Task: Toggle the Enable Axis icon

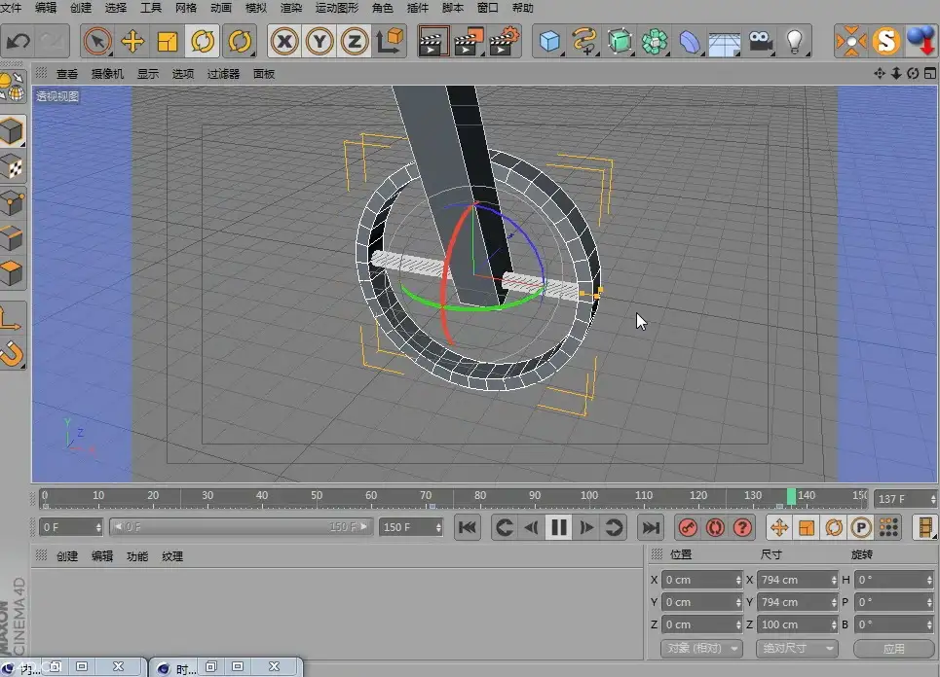Action: coord(12,317)
